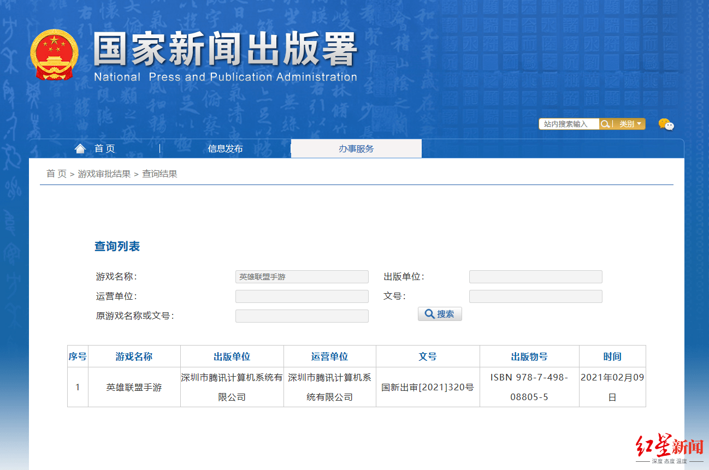Click the site search magnifier icon
This screenshot has height=470, width=709.
pos(605,124)
